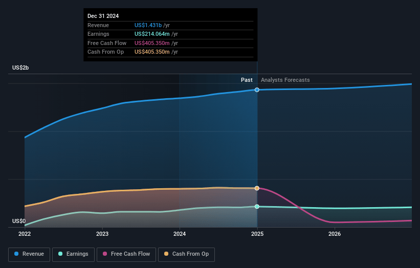Viewport: 420px width, 268px height.
Task: Select the 2022 x-axis label
Action: click(x=25, y=234)
